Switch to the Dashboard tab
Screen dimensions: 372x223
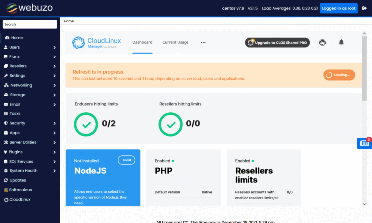[x=142, y=42]
